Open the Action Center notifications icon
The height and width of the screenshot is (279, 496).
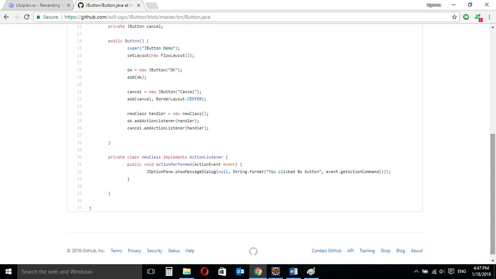(451, 272)
